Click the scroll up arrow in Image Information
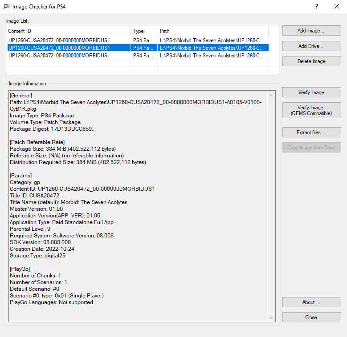The width and height of the screenshot is (347, 337). (271, 95)
